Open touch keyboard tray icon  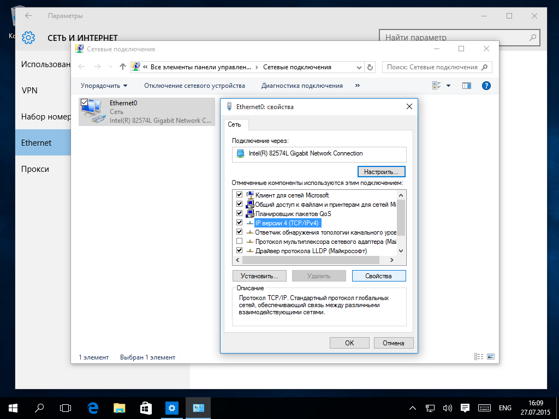click(485, 408)
